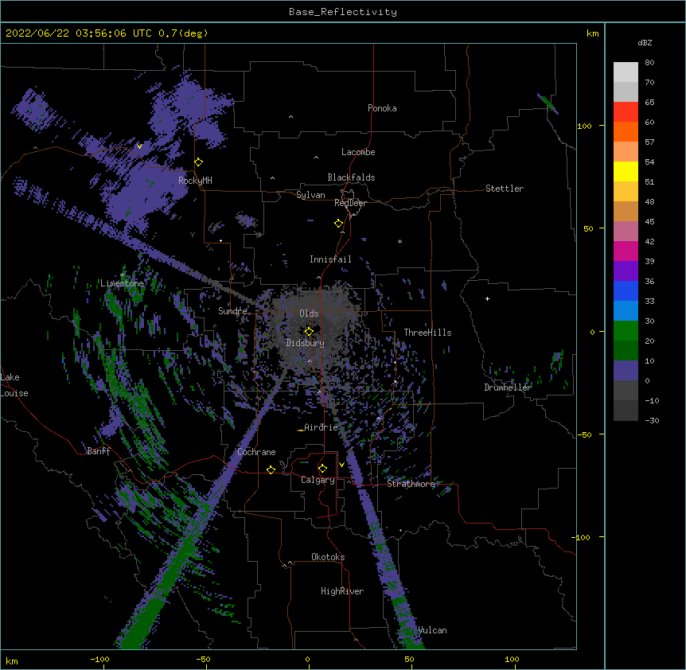
Task: Click the Olds city label
Action: point(309,314)
